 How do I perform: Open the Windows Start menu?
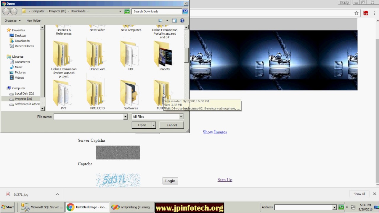[x=8, y=207]
